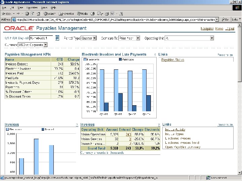Viewport: 242px width, 181px height.
Task: Open the Invoice Activity link
Action: click(x=175, y=129)
